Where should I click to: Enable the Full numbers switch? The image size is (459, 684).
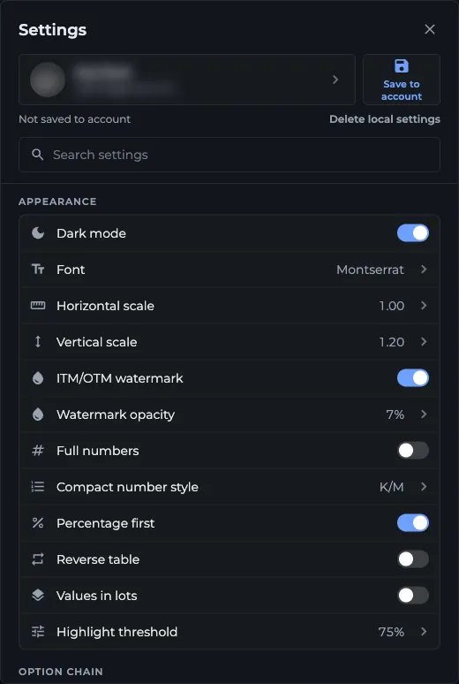click(x=413, y=451)
